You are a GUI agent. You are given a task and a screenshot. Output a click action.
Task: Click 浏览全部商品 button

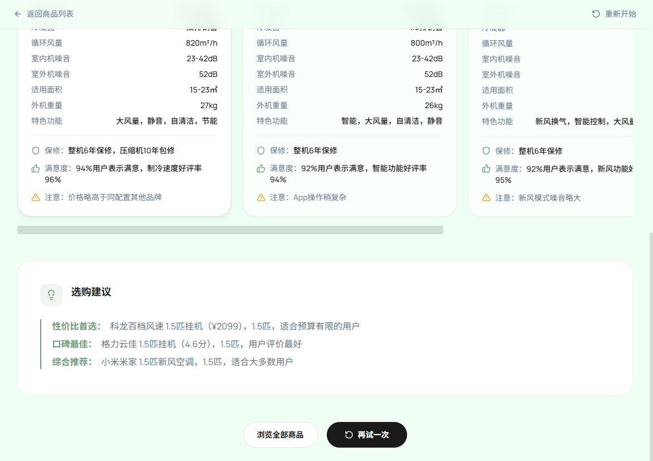coord(280,435)
